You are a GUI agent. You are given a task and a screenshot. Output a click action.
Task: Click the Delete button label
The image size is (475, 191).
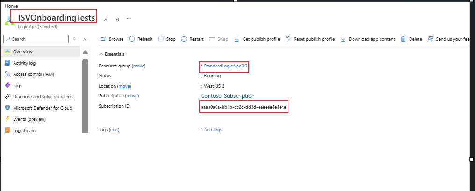point(415,39)
